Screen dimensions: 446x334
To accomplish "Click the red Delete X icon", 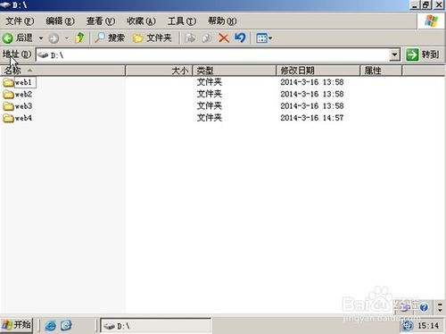I will [x=224, y=38].
